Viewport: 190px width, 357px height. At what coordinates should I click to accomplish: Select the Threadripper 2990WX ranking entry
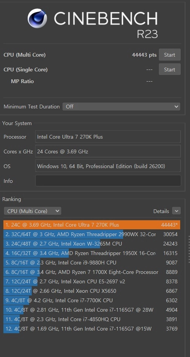[x=92, y=234]
